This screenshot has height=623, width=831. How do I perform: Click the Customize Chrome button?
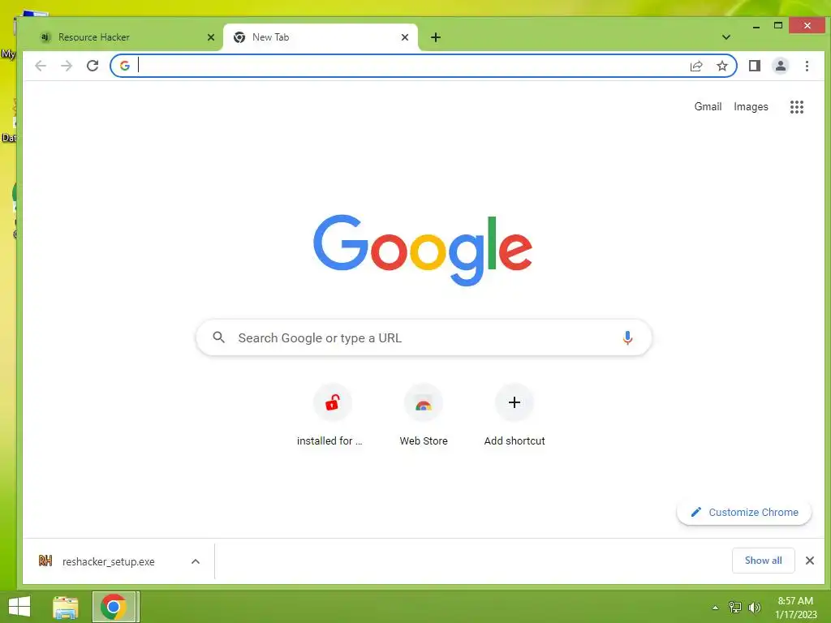(x=744, y=513)
